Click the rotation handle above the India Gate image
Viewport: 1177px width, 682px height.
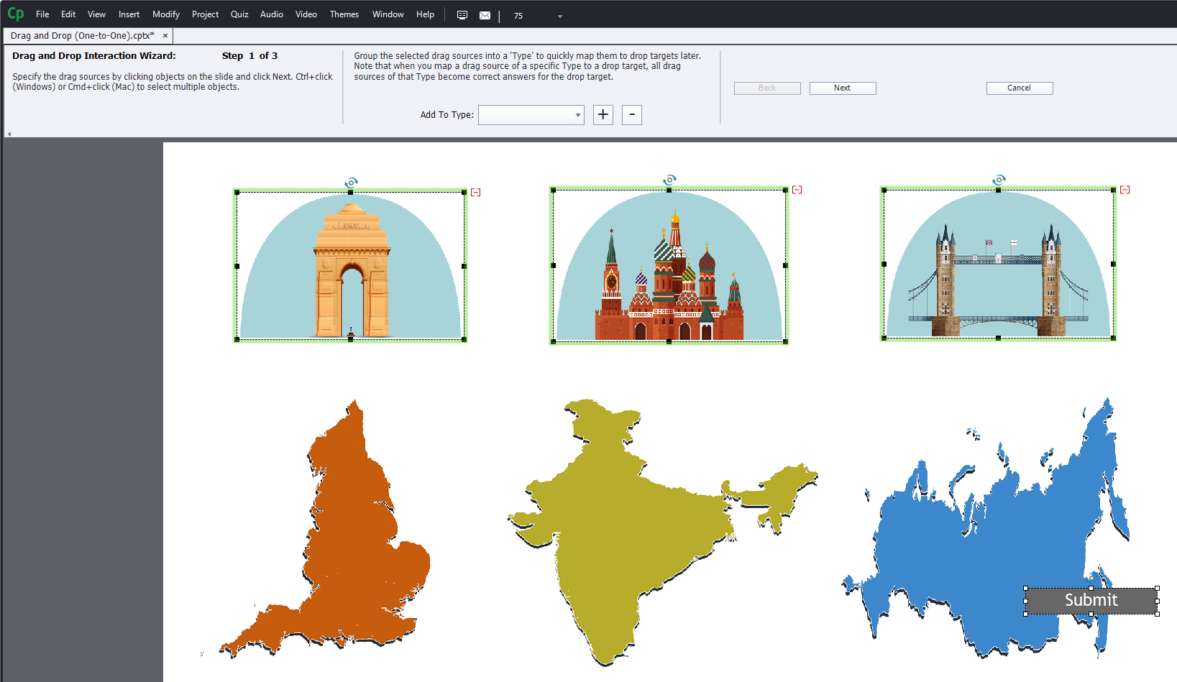tap(351, 183)
